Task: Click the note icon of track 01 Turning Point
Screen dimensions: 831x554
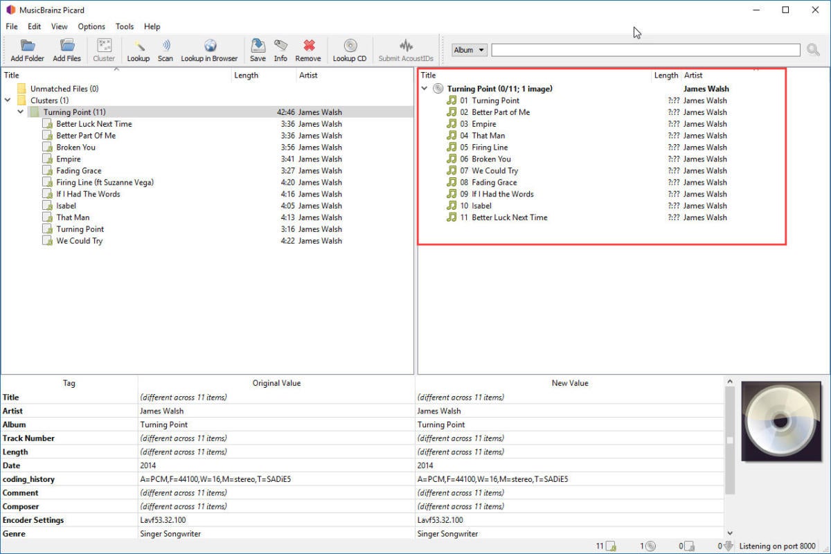Action: click(452, 100)
